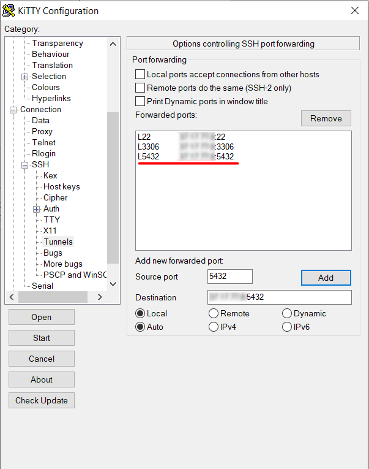The width and height of the screenshot is (369, 469).
Task: Open the Telnet category
Action: (x=43, y=143)
